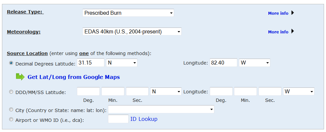Click the decimal latitude field containing 31.15
Screen dimensions: 326x132
[x=91, y=63]
